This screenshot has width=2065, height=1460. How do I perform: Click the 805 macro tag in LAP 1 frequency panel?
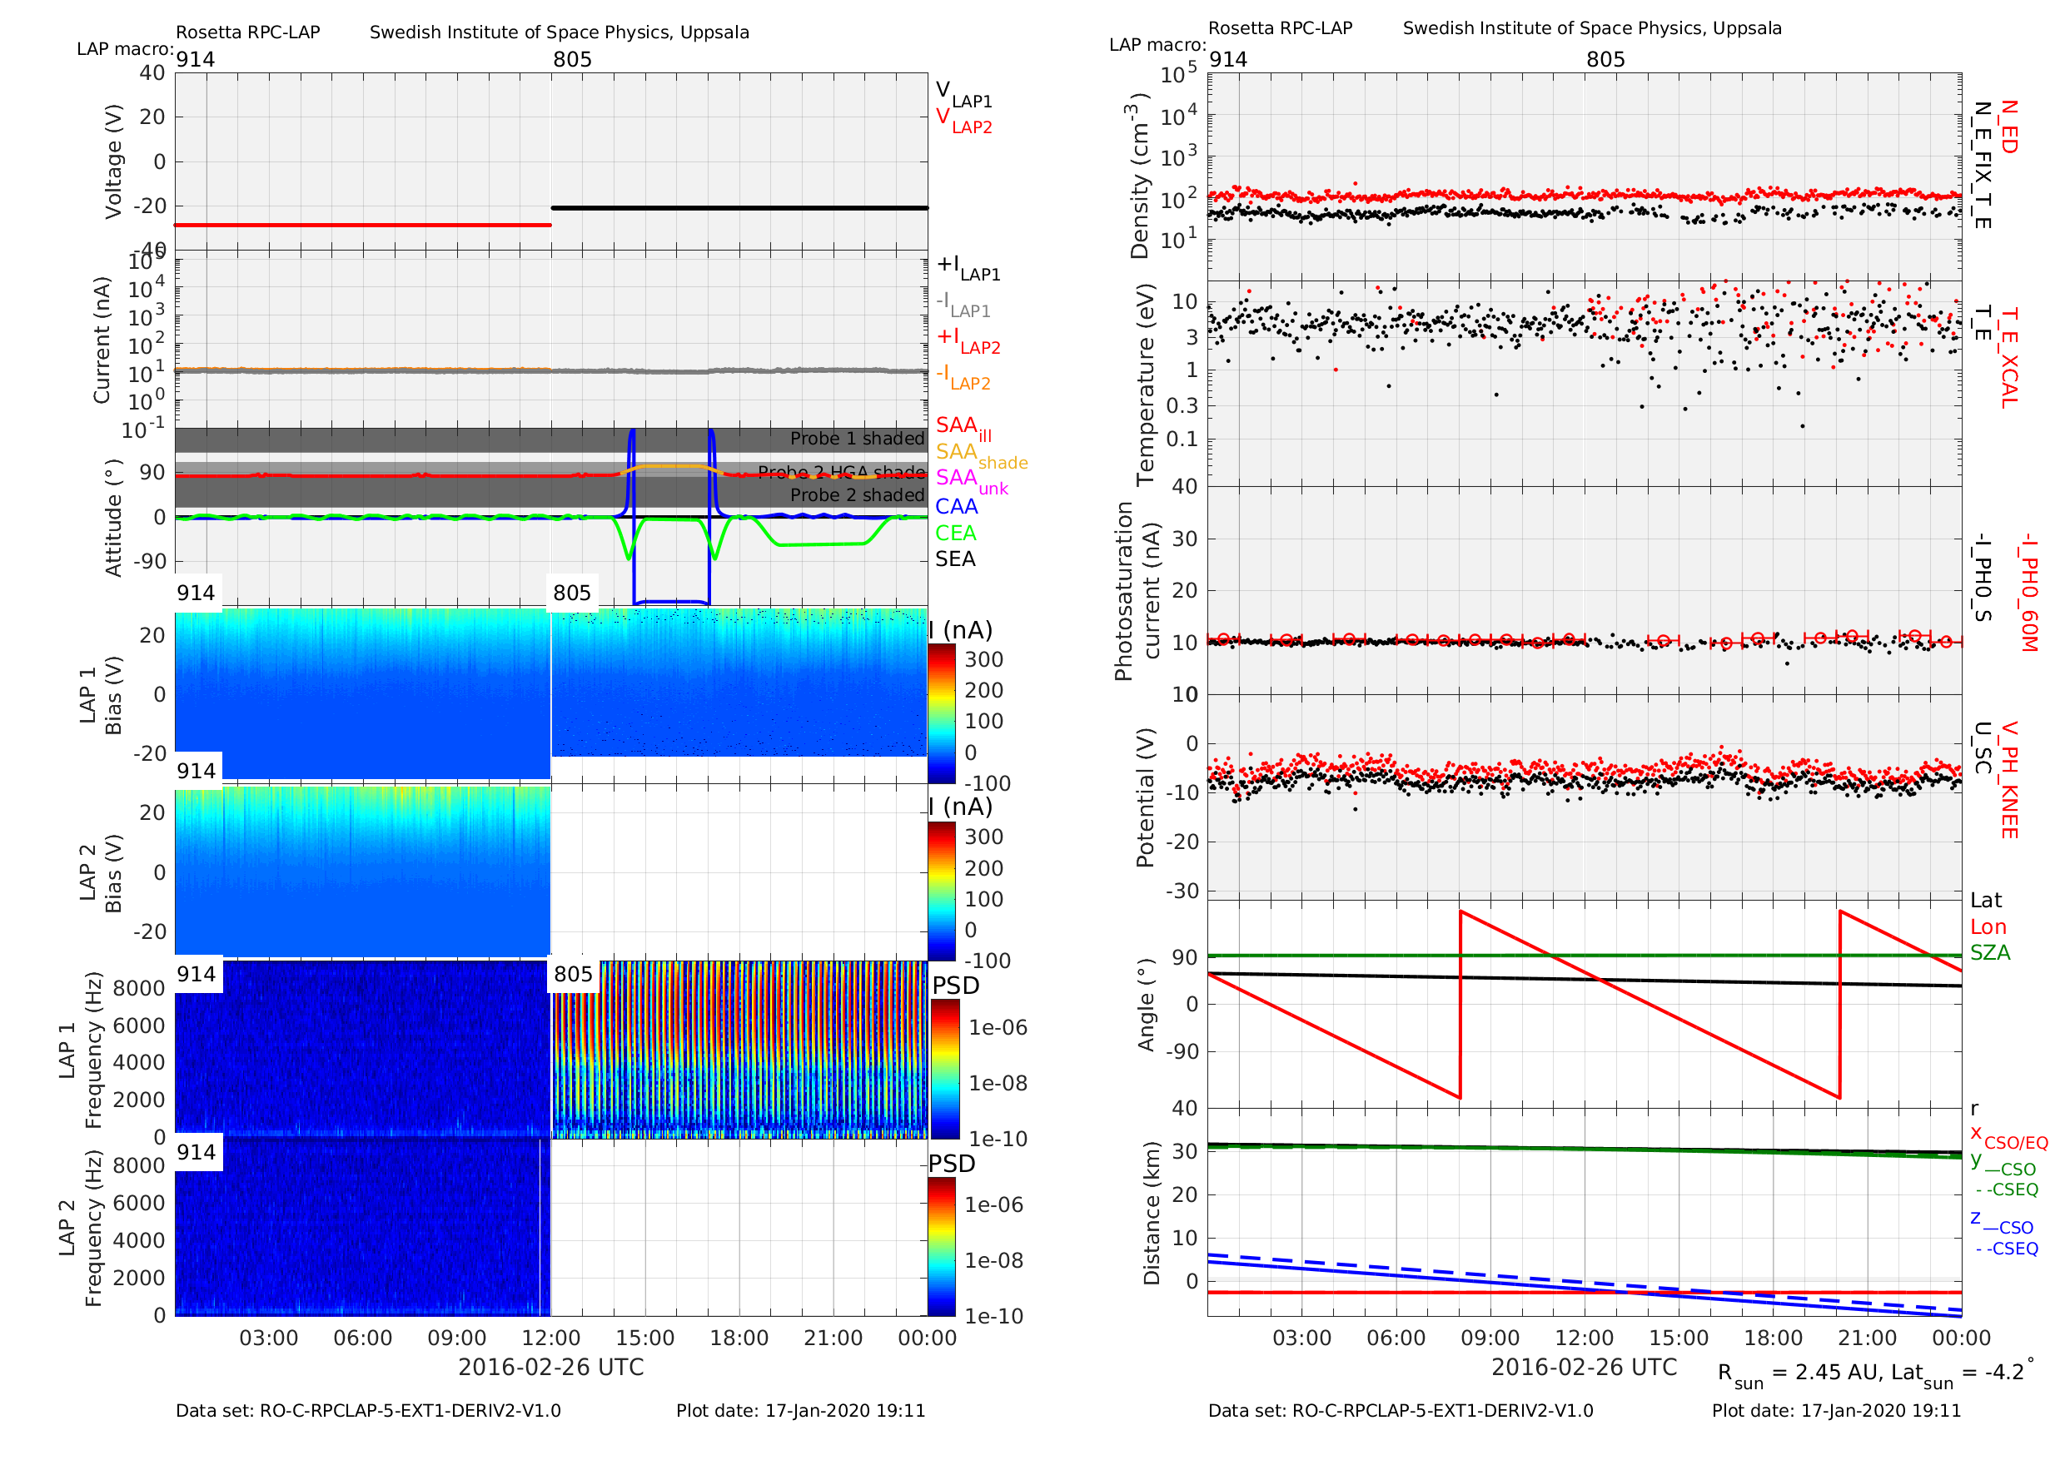point(573,975)
